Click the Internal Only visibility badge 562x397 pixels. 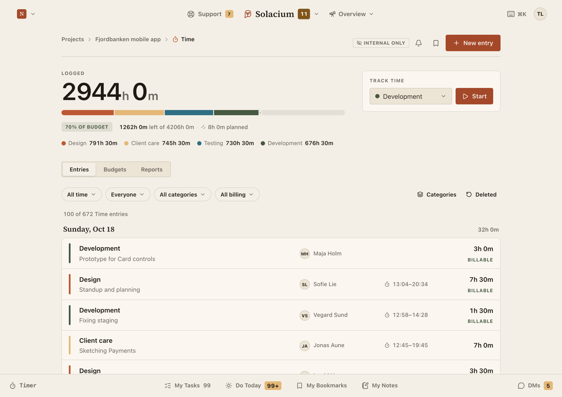381,43
